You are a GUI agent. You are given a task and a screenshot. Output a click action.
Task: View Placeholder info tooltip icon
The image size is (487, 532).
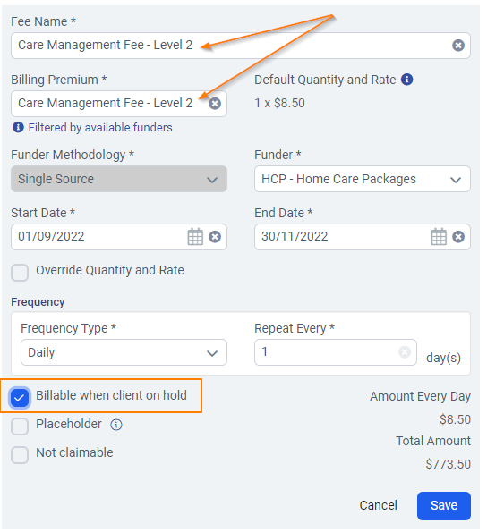[116, 425]
